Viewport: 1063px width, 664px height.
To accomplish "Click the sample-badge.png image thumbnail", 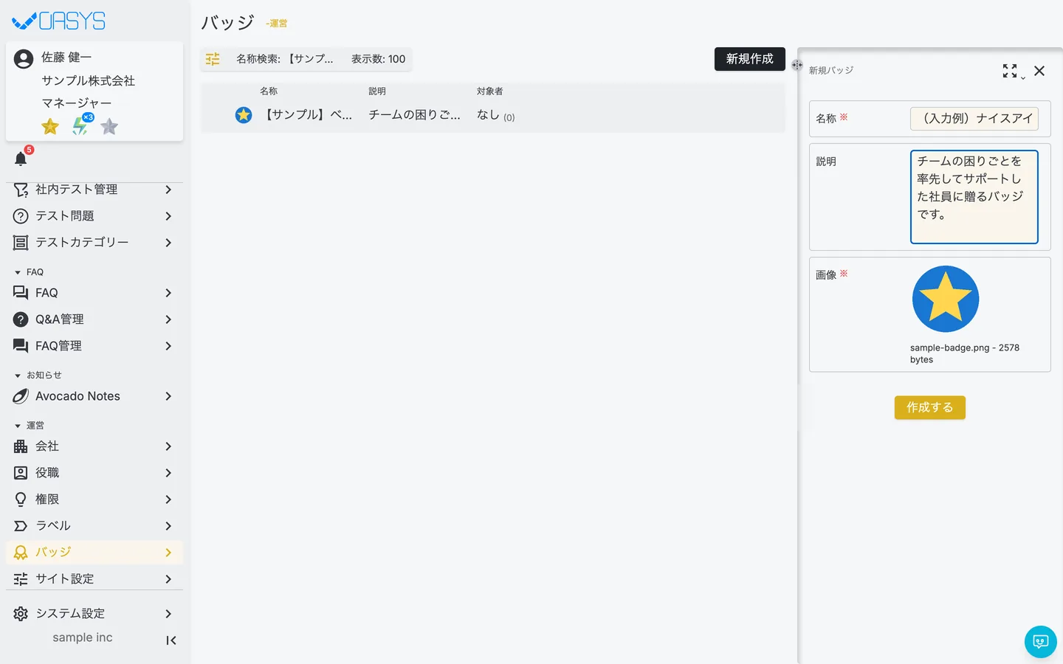I will point(946,299).
